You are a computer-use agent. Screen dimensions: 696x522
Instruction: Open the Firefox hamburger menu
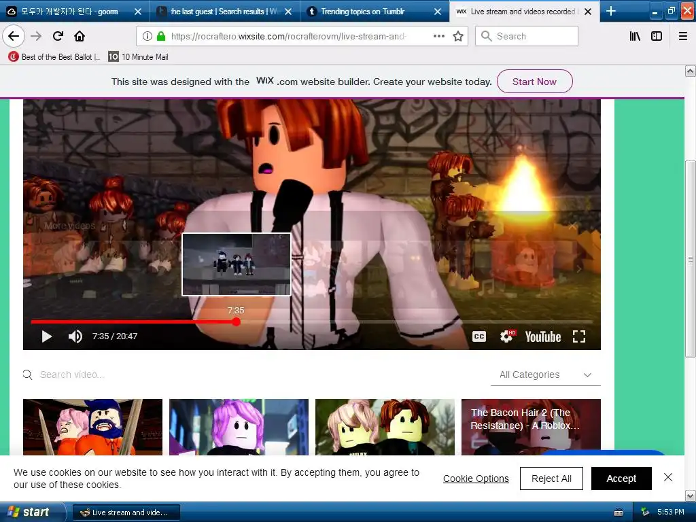(x=683, y=37)
